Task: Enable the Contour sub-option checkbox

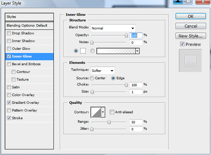Action: (x=13, y=72)
